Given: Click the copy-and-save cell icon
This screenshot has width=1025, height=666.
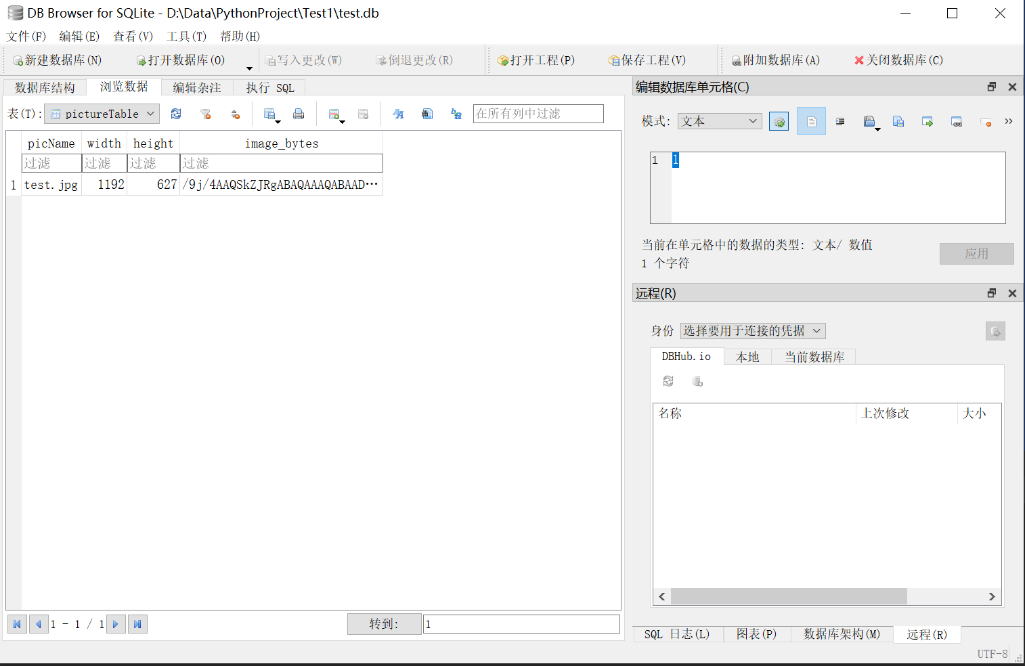Looking at the screenshot, I should [898, 121].
